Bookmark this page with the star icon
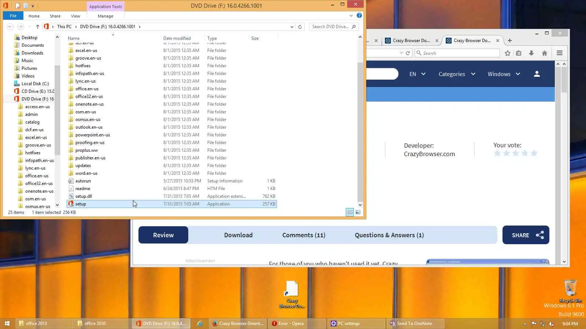Viewport: 586px width, 329px height. click(508, 53)
